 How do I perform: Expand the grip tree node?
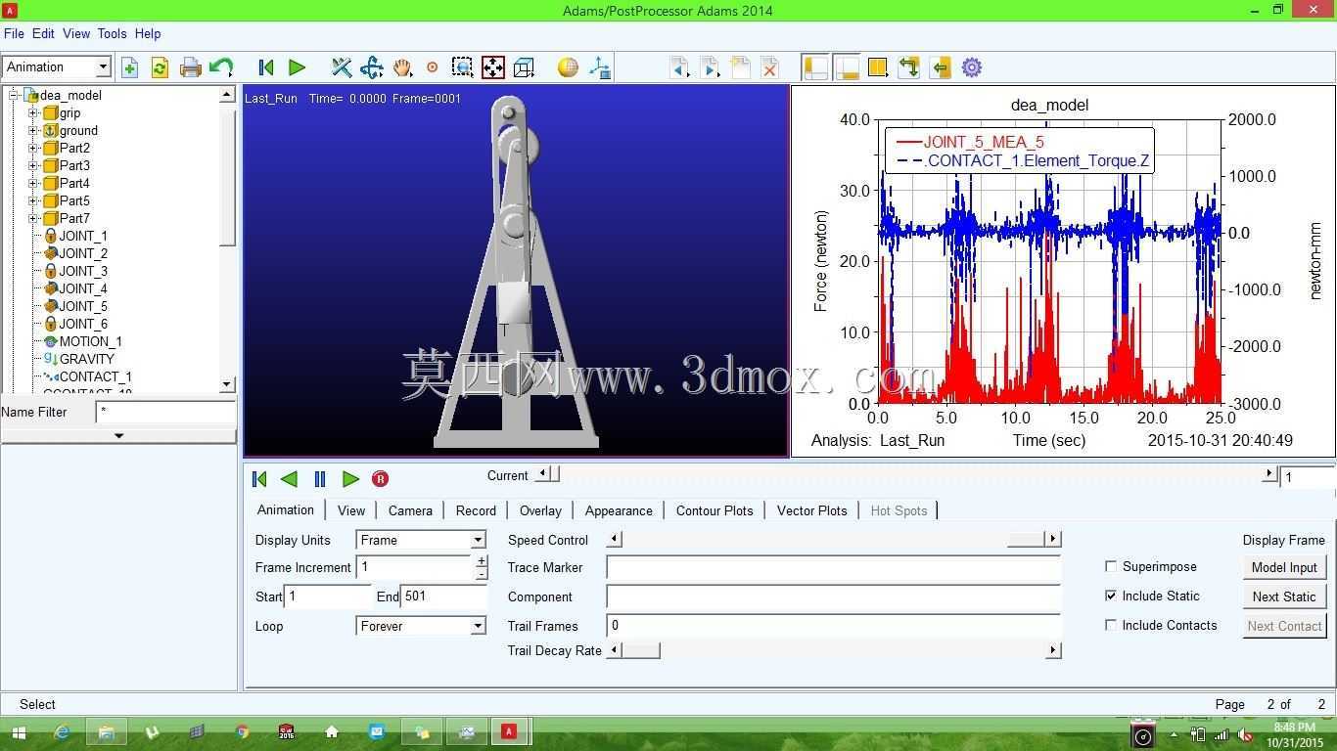point(33,112)
